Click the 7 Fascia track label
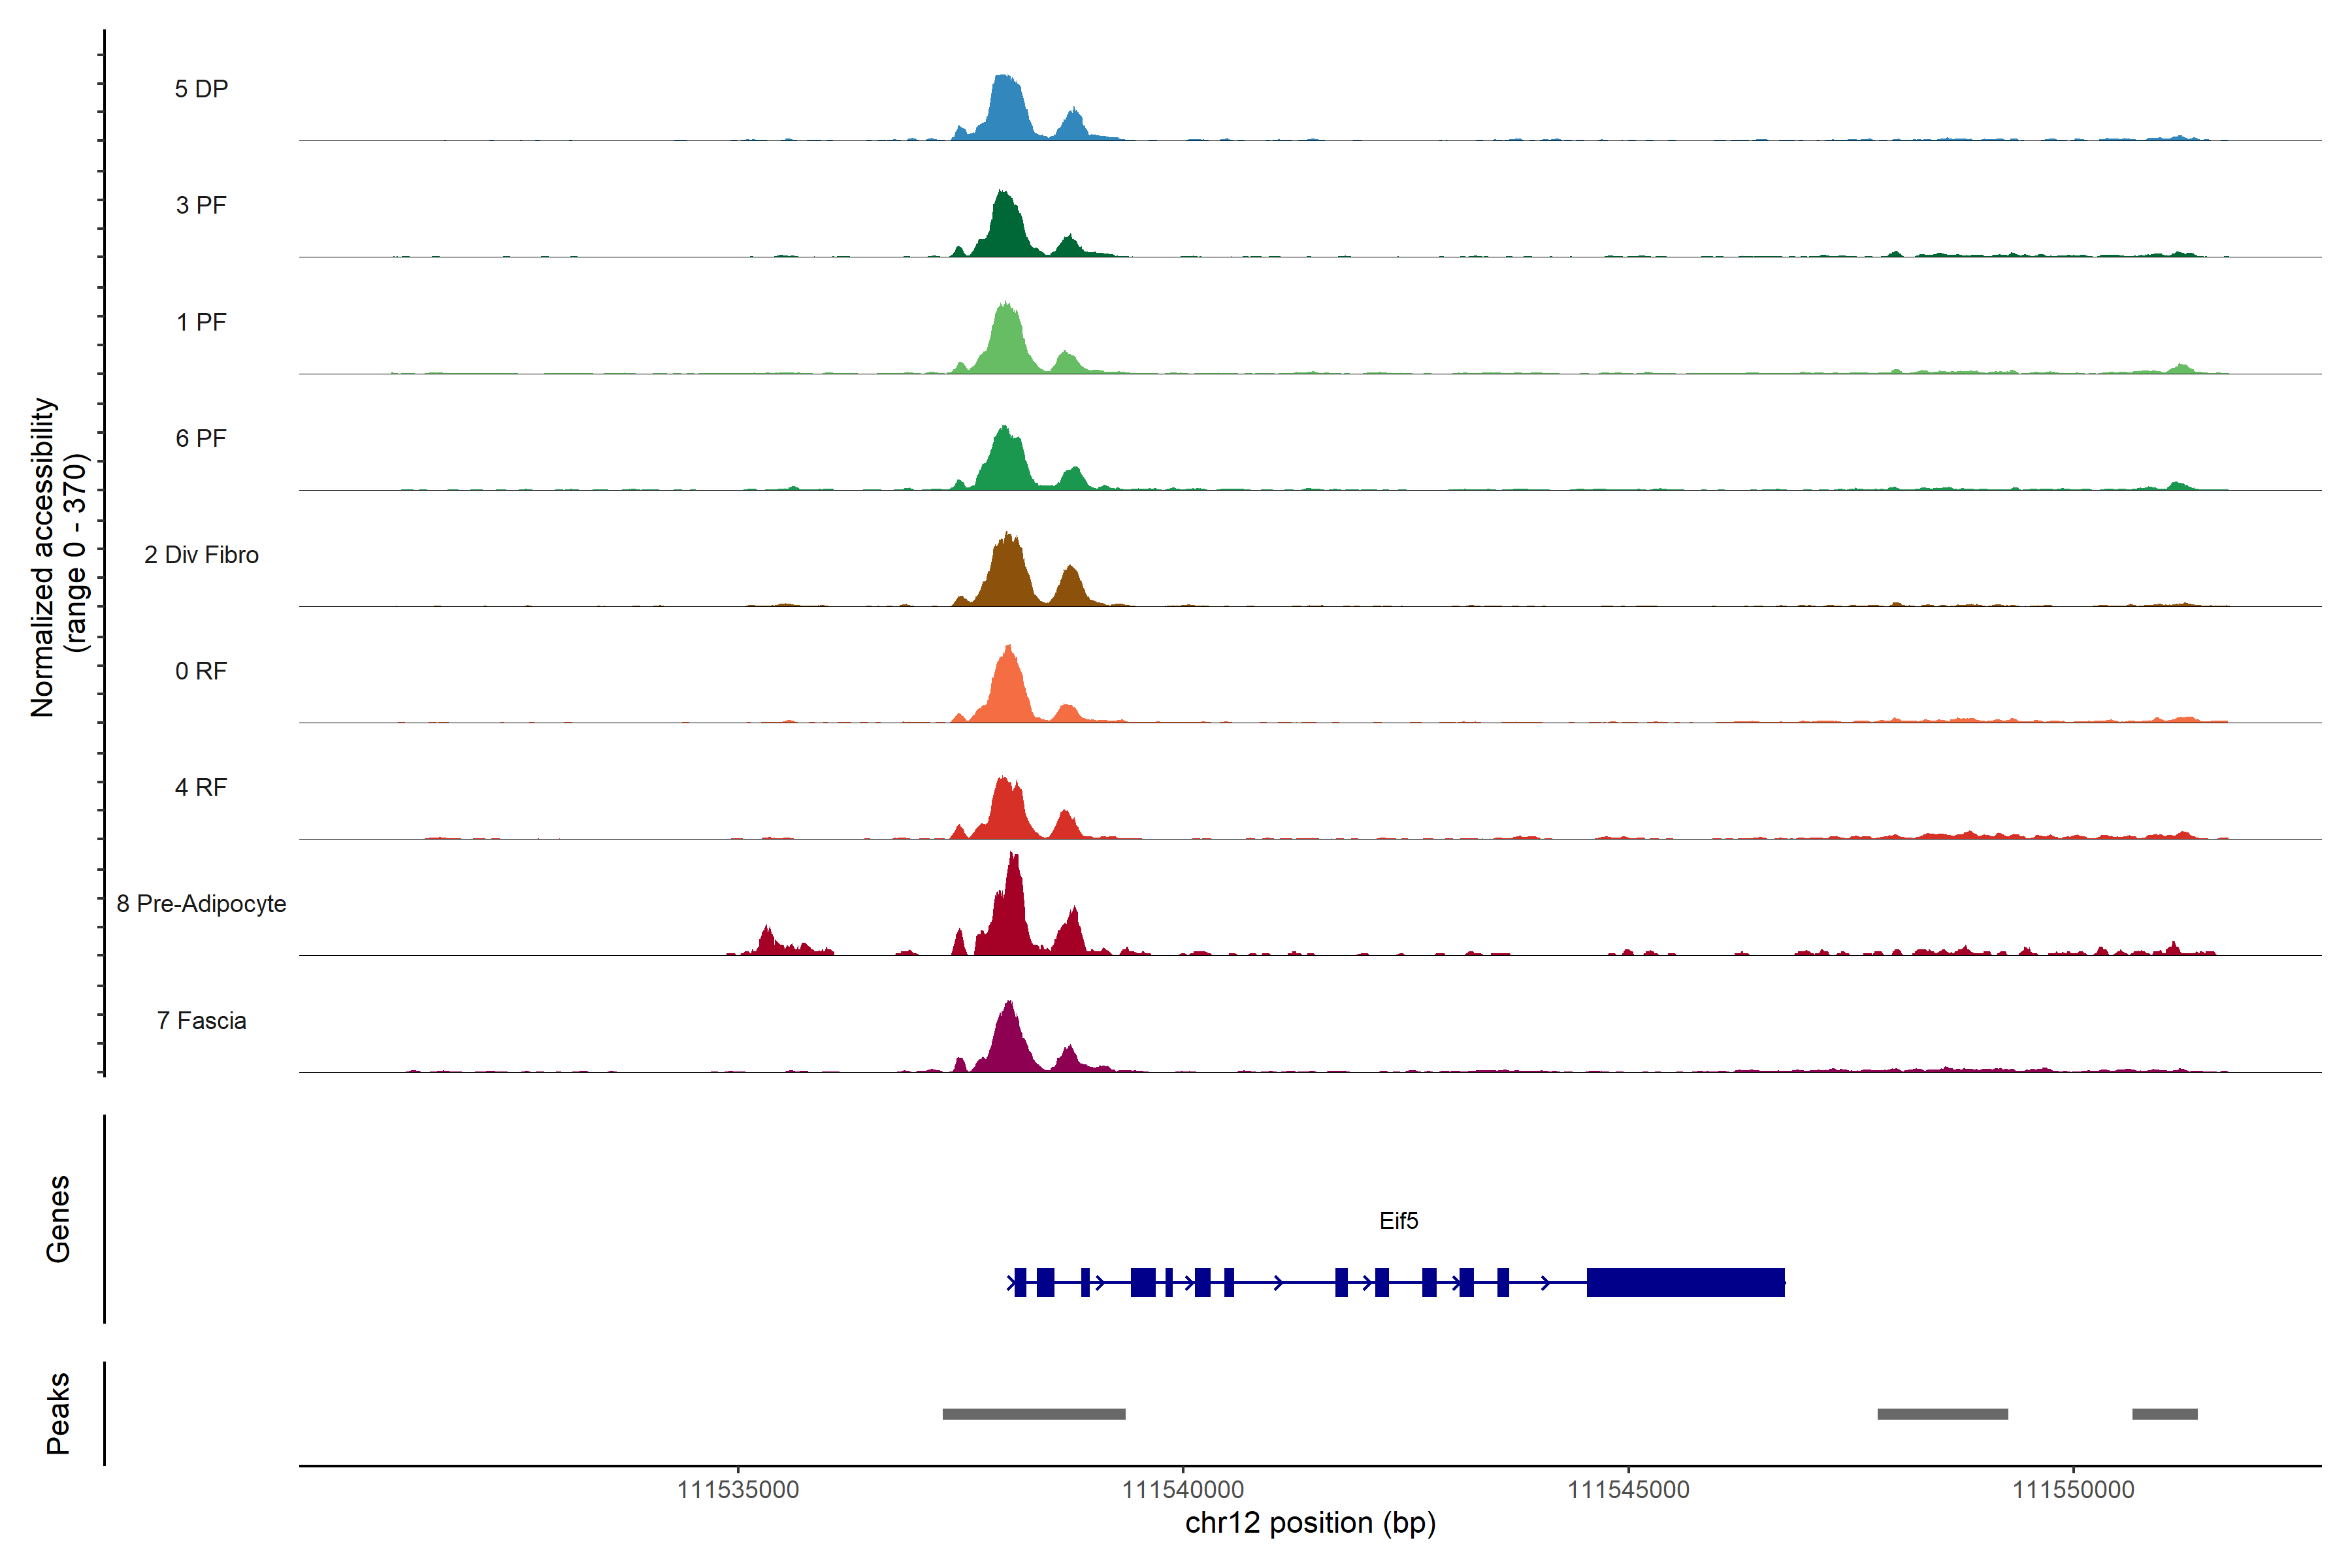 click(x=201, y=1021)
